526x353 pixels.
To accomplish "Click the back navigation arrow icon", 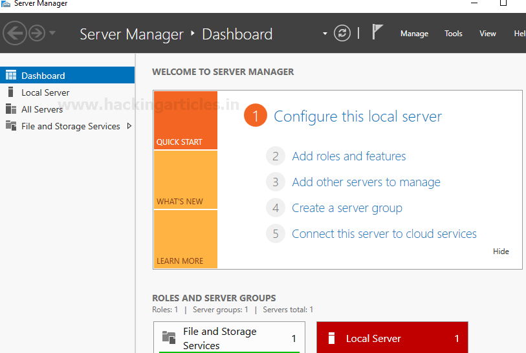I will pyautogui.click(x=15, y=32).
